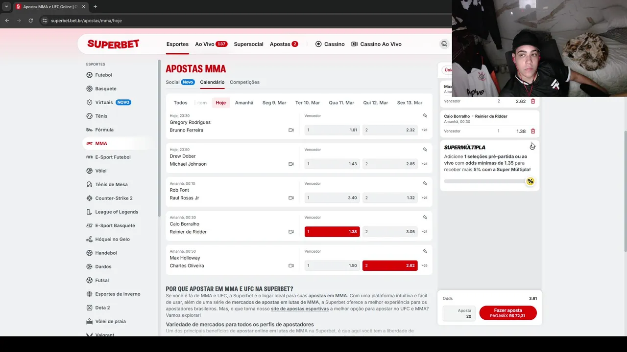This screenshot has width=627, height=352.
Task: Click the sidebar scrollbar
Action: pyautogui.click(x=159, y=138)
